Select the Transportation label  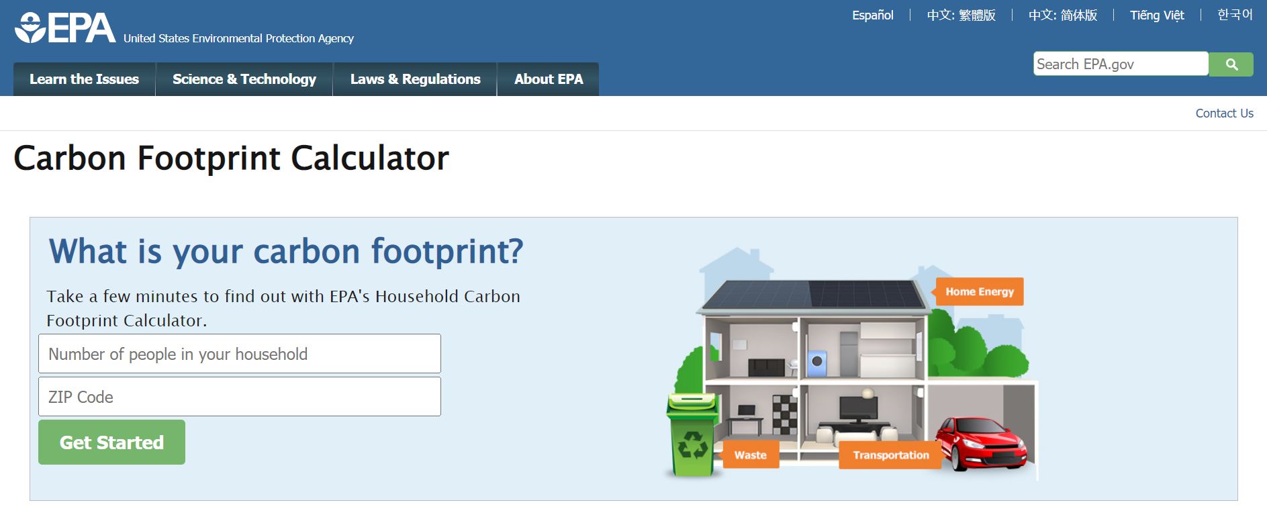click(x=890, y=455)
